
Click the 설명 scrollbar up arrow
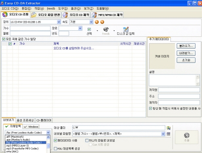click(x=198, y=77)
